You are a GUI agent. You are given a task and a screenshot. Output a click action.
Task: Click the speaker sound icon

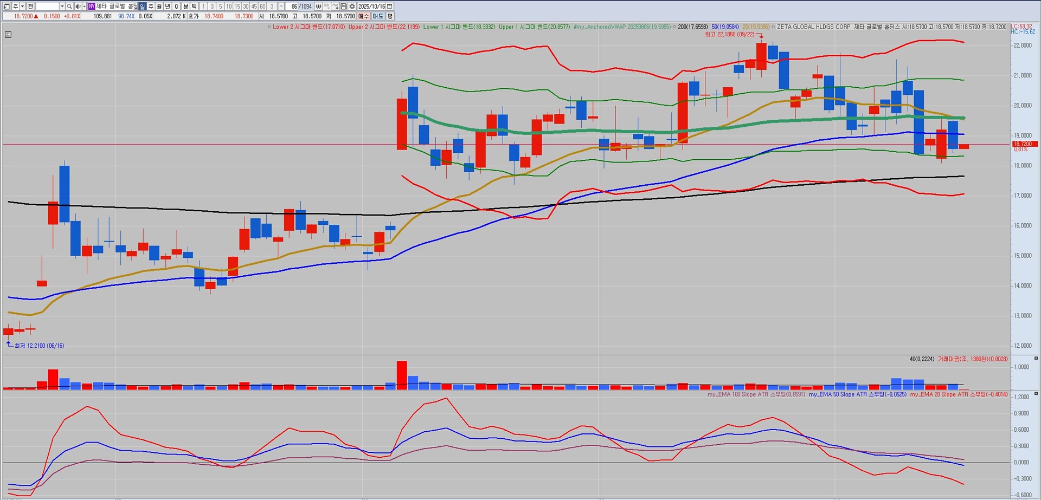[x=78, y=7]
